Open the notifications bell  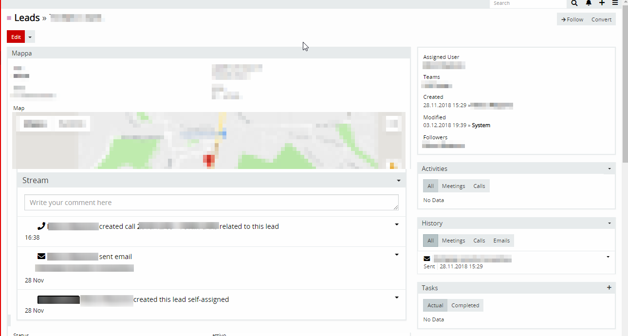[589, 3]
